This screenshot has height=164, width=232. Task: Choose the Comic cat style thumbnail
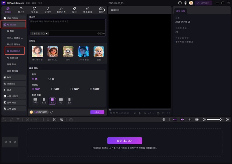[x=68, y=51]
